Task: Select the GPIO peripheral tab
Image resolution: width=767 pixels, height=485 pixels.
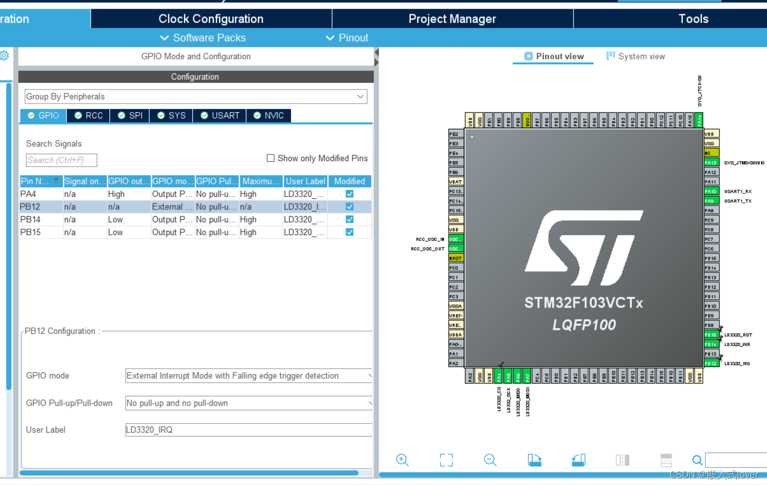Action: tap(43, 116)
